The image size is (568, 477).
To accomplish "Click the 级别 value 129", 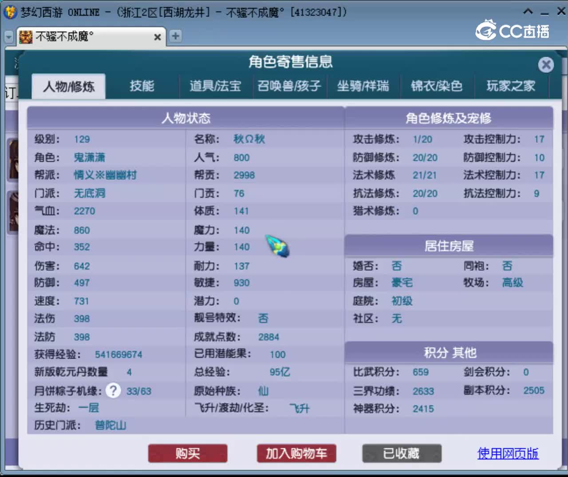I will 82,139.
